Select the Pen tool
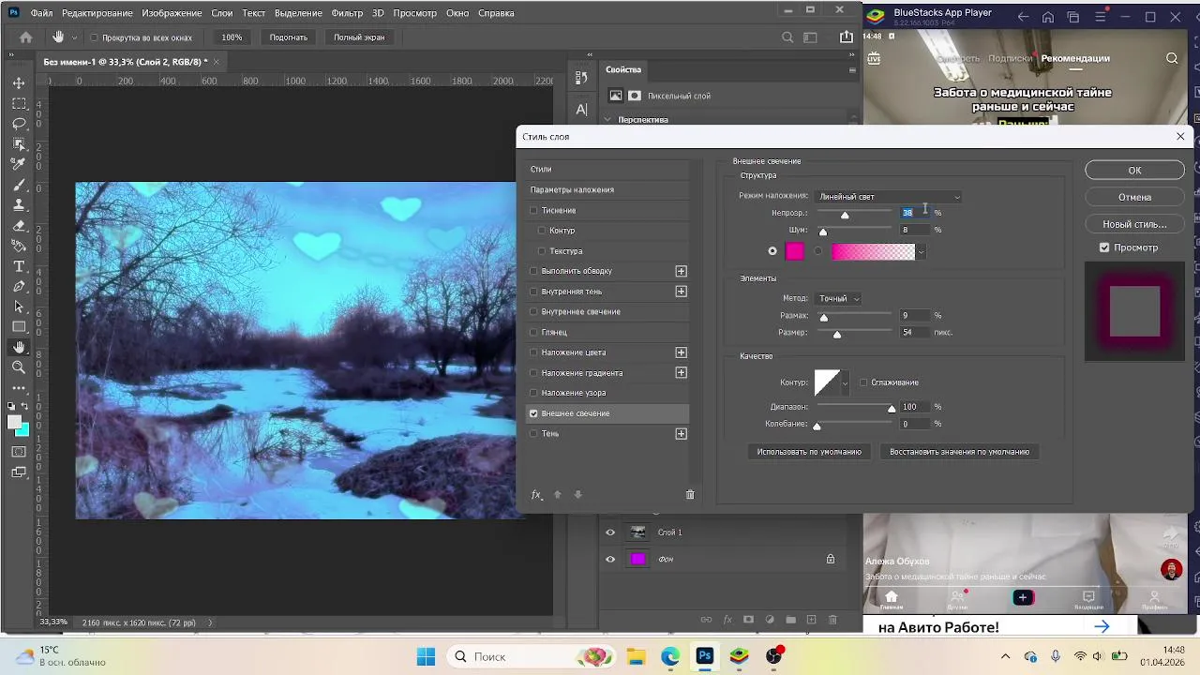 (x=19, y=286)
